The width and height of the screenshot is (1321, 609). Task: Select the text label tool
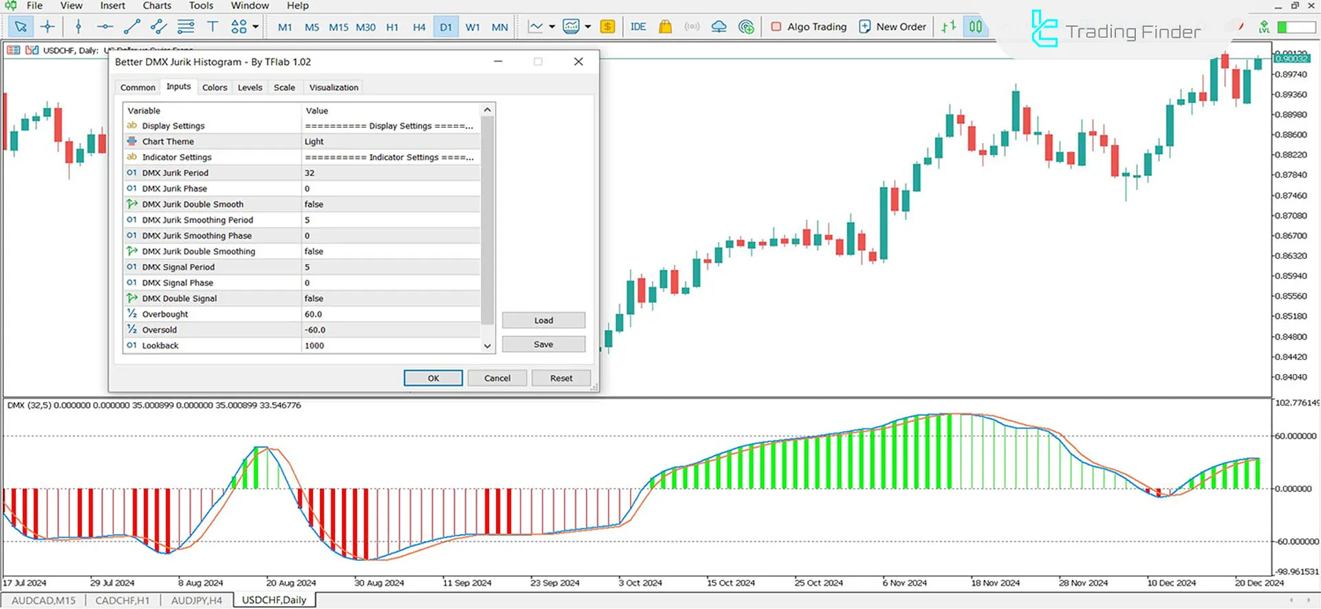pos(213,27)
